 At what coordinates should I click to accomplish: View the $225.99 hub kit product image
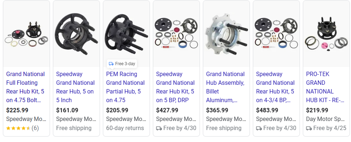26,34
